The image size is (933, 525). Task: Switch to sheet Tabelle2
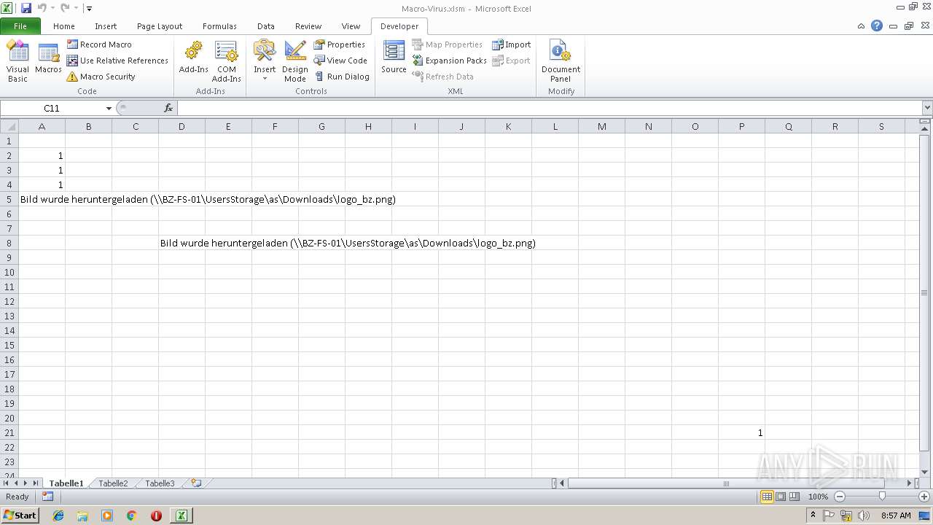[113, 483]
